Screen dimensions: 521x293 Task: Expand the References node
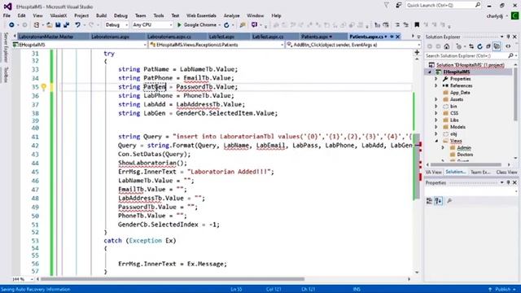(436, 85)
